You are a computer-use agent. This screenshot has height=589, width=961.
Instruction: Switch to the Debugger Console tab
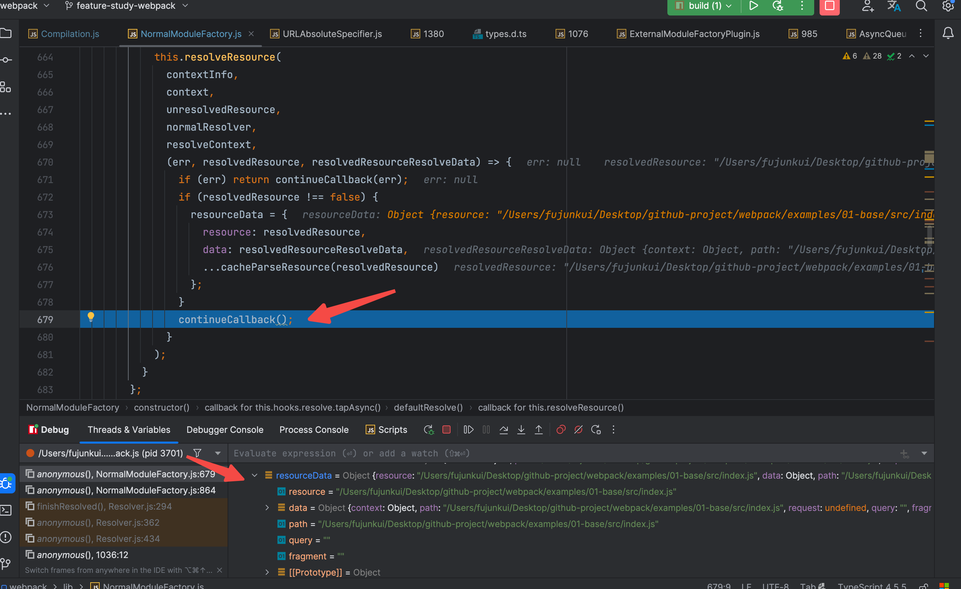click(225, 429)
